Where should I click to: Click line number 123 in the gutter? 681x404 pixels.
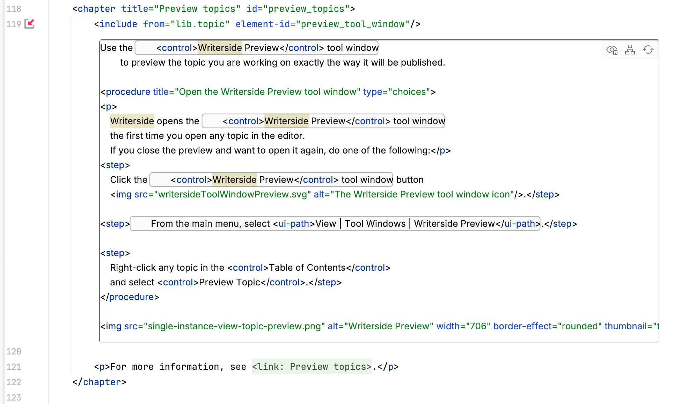[x=14, y=397]
